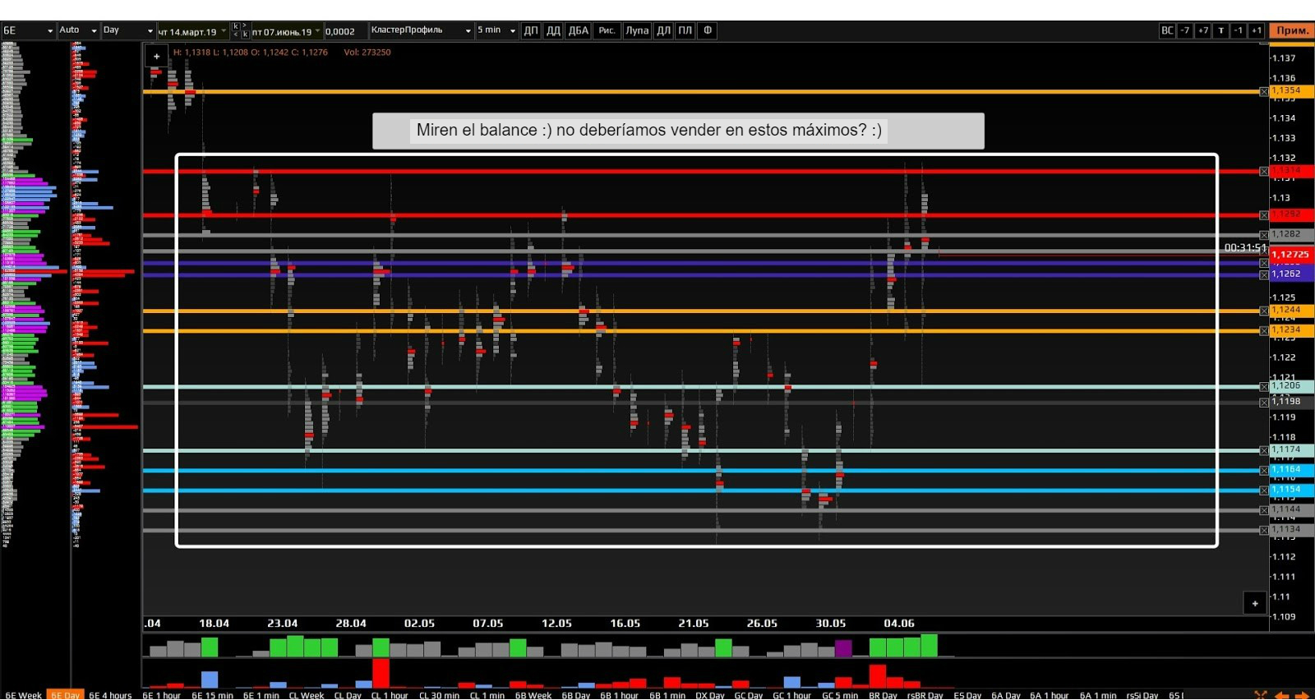1315x700 pixels.
Task: Open the DX Day tab
Action: (x=710, y=695)
